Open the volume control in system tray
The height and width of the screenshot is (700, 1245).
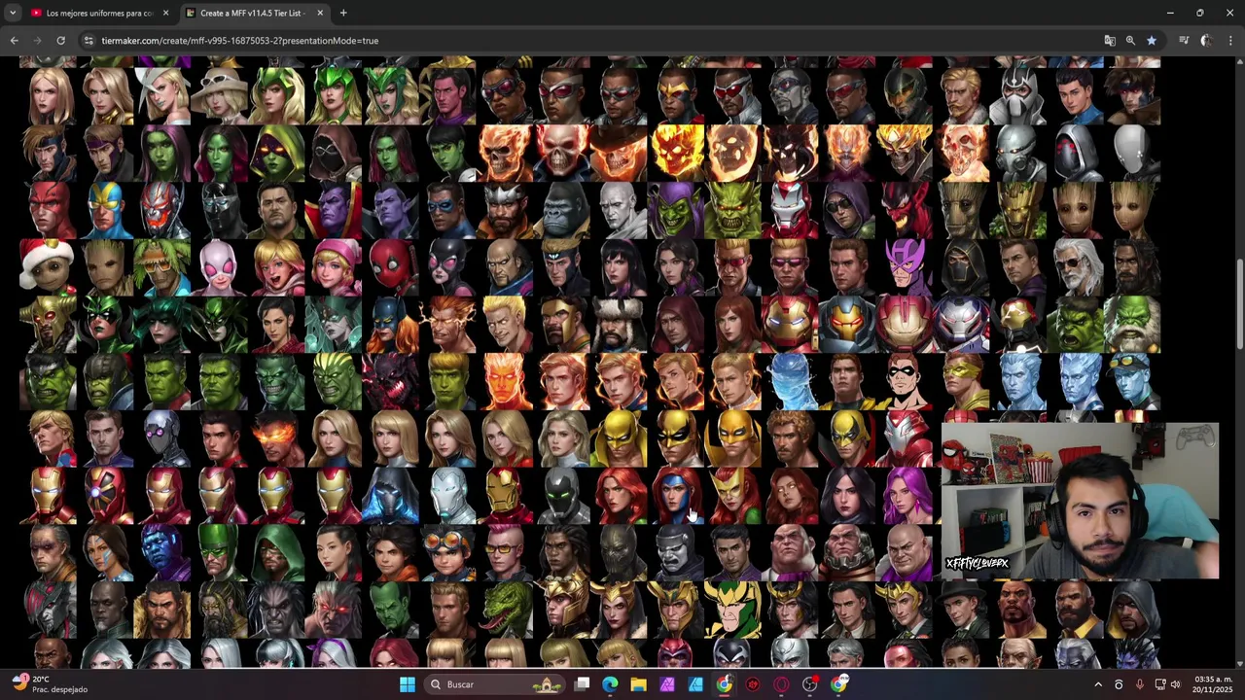coord(1175,684)
